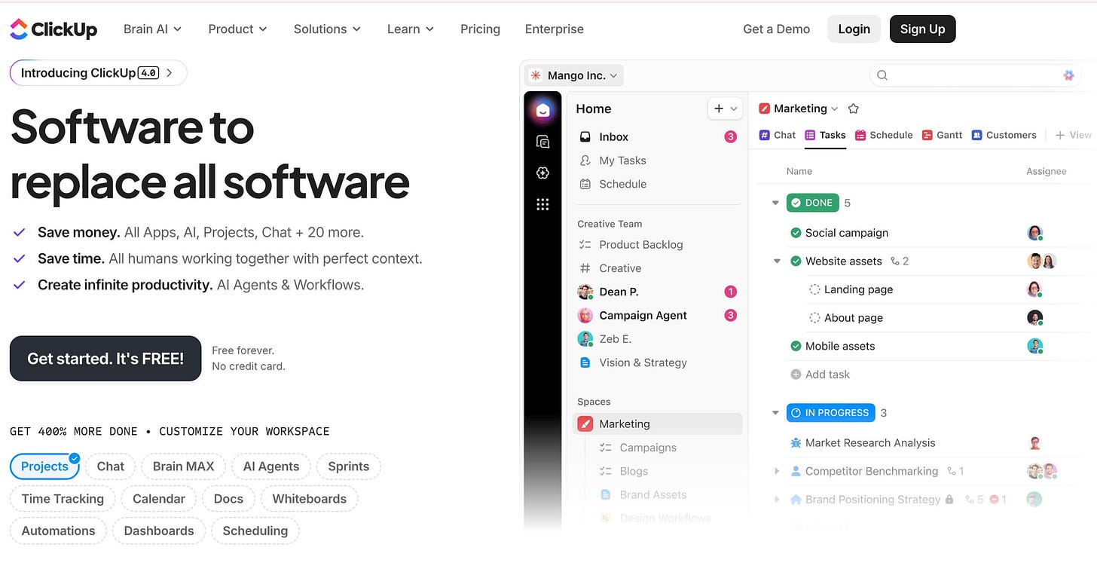Click the list icon beside Product Backlog
1097x575 pixels.
(x=585, y=245)
